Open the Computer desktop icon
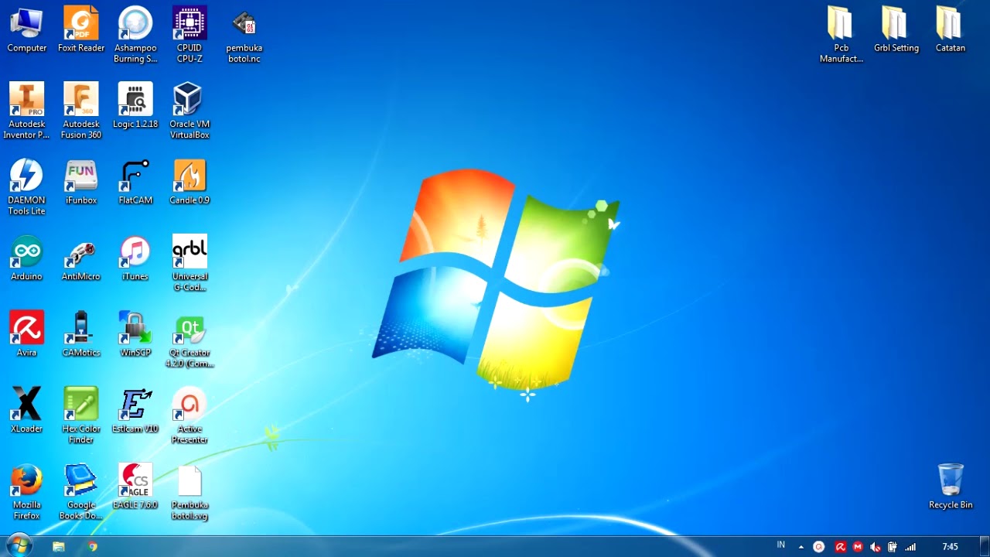Viewport: 990px width, 557px height. point(26,30)
